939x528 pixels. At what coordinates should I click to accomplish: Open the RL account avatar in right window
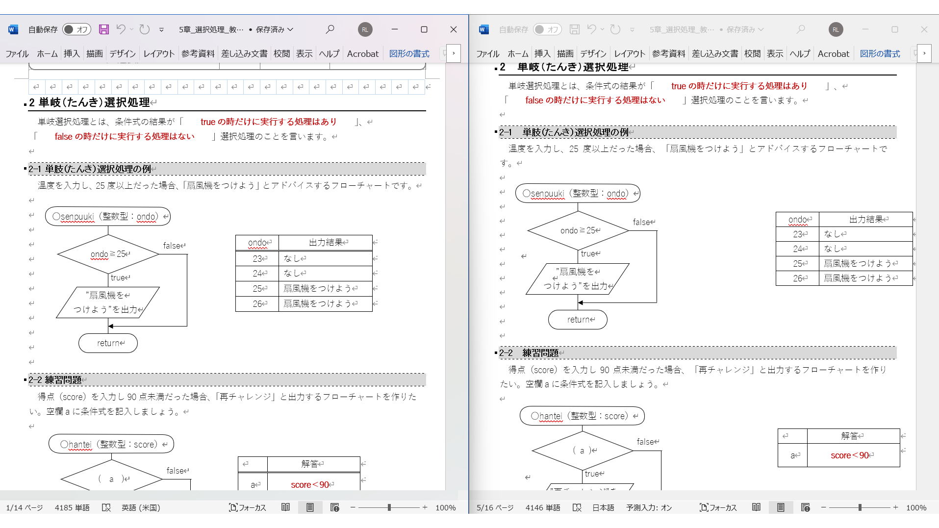836,29
